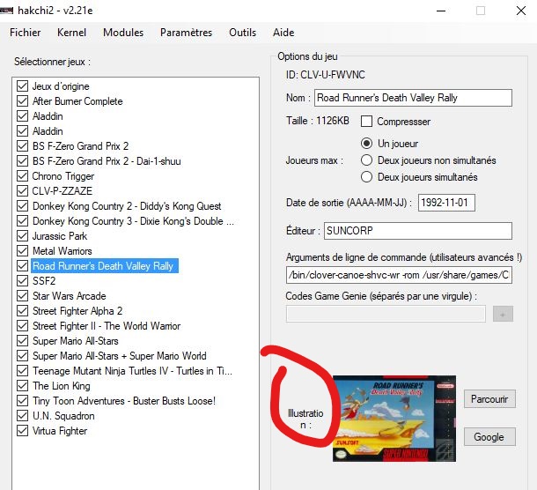Click the Nom text field
Image resolution: width=537 pixels, height=490 pixels.
click(414, 98)
